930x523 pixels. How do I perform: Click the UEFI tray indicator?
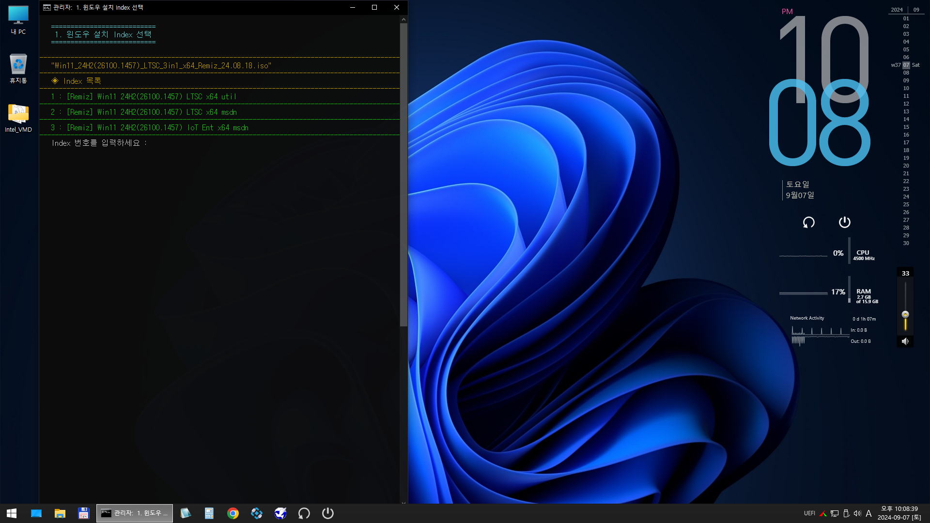(810, 513)
